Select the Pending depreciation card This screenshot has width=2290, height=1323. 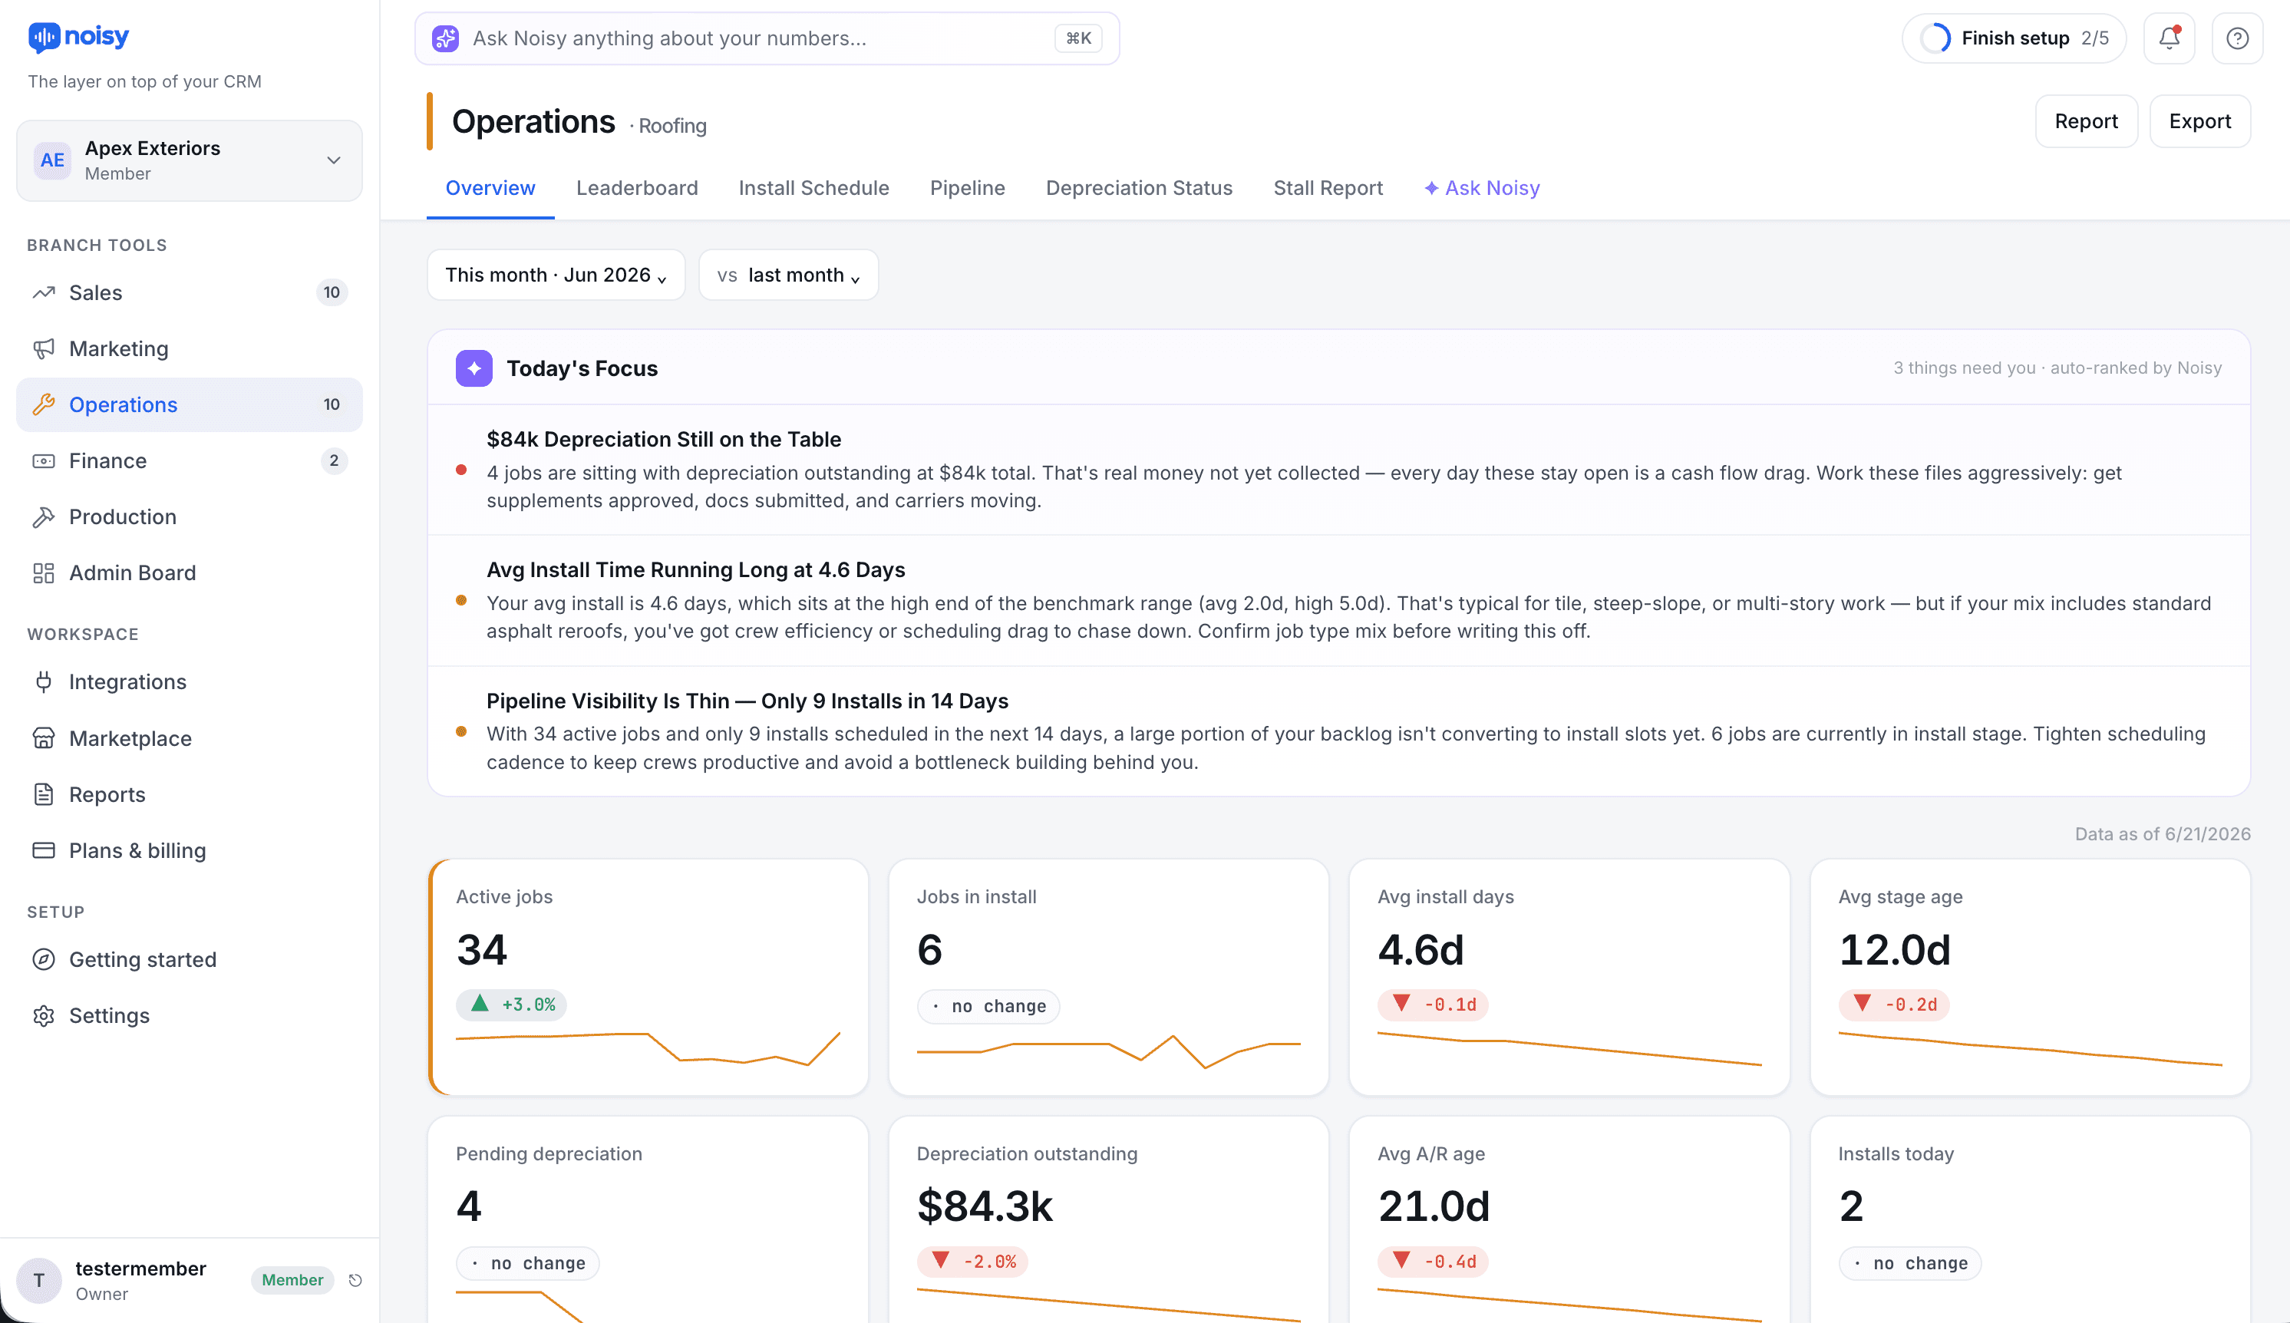coord(648,1219)
